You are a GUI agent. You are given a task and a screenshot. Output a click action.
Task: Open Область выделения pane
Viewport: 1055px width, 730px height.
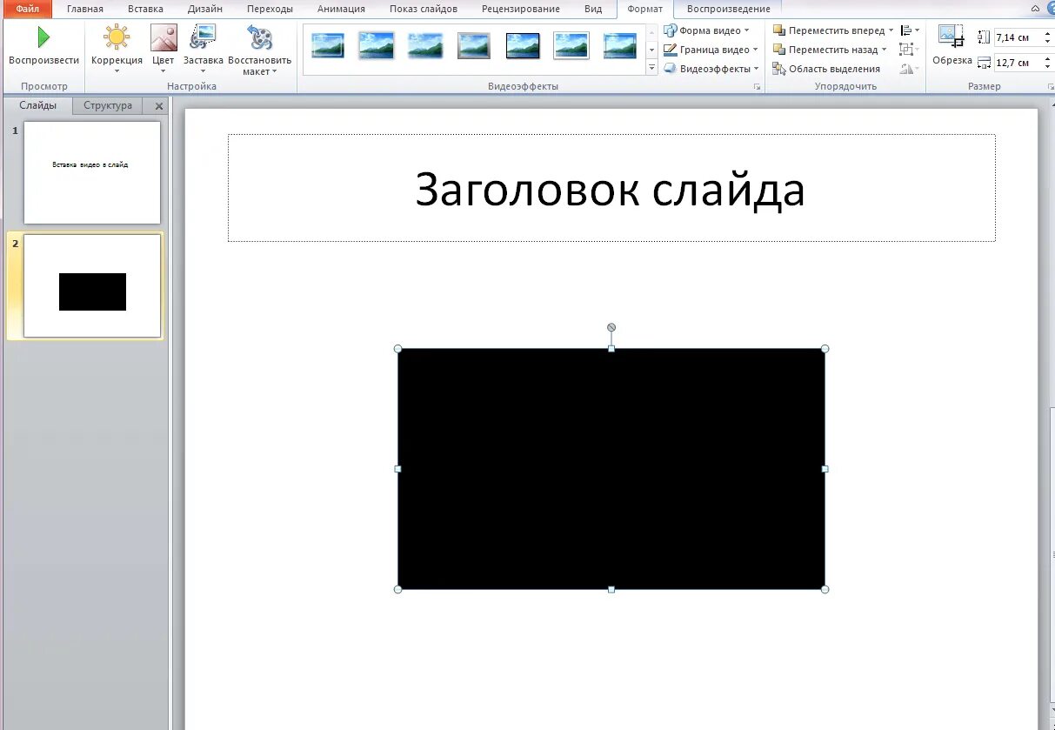(x=826, y=69)
